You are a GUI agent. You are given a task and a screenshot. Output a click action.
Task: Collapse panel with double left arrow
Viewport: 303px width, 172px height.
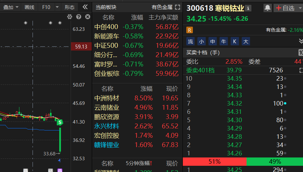click(x=85, y=7)
